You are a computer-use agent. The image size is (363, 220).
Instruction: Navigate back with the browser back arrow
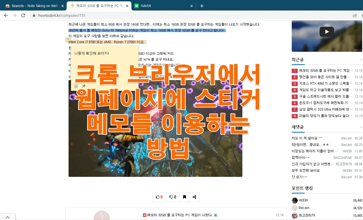click(6, 16)
